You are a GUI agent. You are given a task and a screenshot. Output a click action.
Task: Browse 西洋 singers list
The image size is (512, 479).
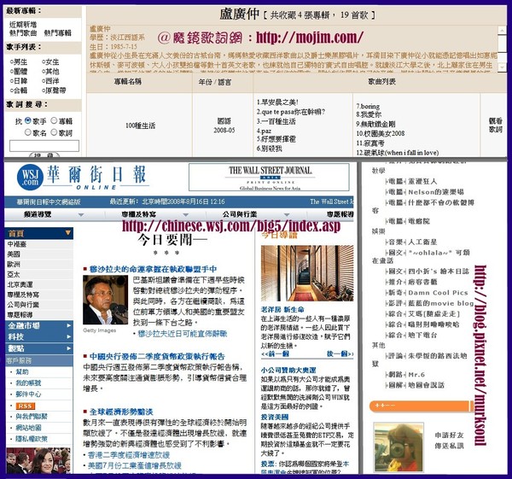pyautogui.click(x=50, y=81)
